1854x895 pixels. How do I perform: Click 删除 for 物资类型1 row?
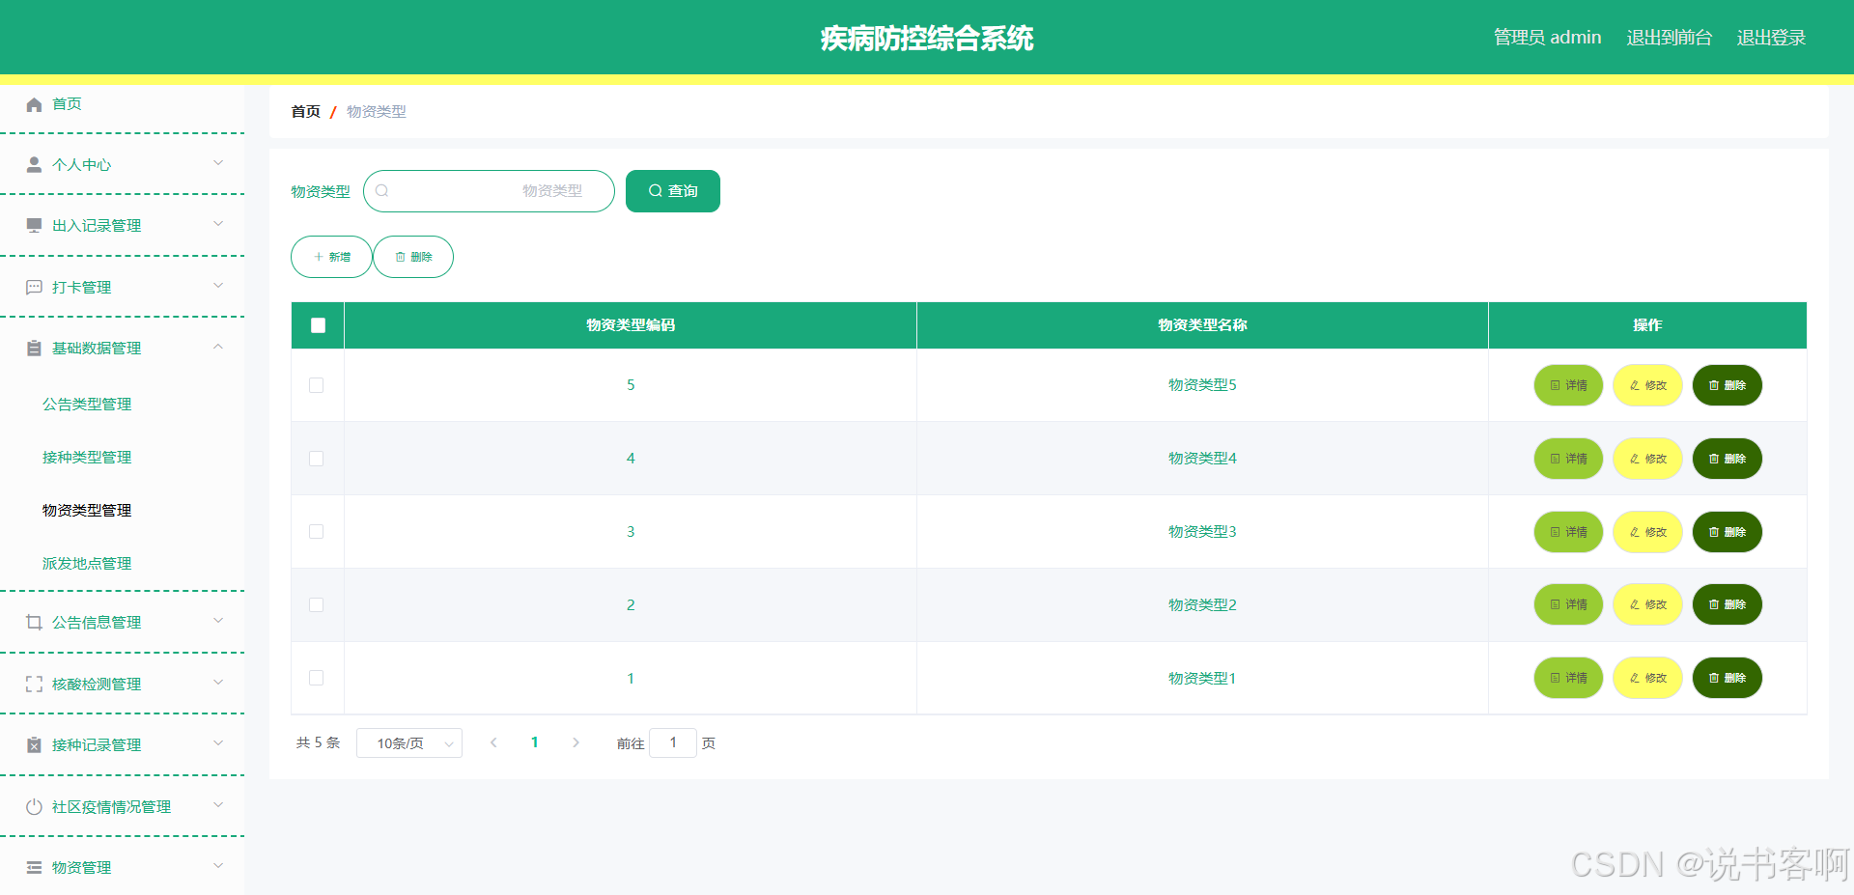click(1728, 678)
